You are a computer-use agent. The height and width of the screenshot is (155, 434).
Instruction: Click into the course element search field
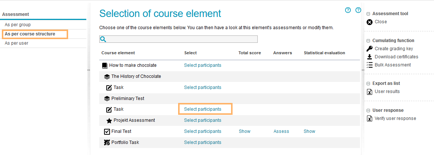(x=181, y=39)
